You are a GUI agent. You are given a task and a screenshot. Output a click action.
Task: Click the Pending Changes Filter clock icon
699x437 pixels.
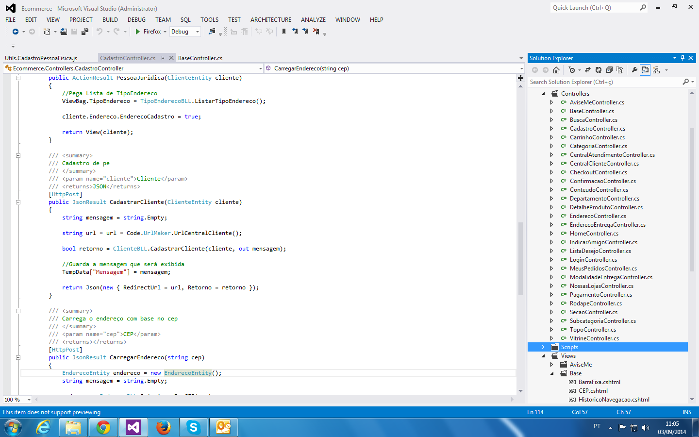(572, 70)
